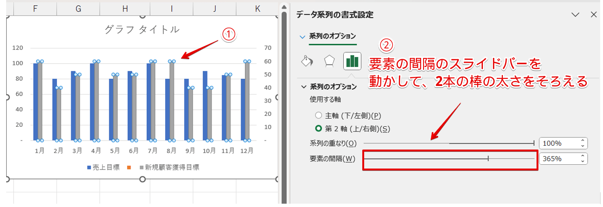Screen dimensions: 603x207
Task: Close the データ系列の書式設定 pane
Action: point(593,15)
